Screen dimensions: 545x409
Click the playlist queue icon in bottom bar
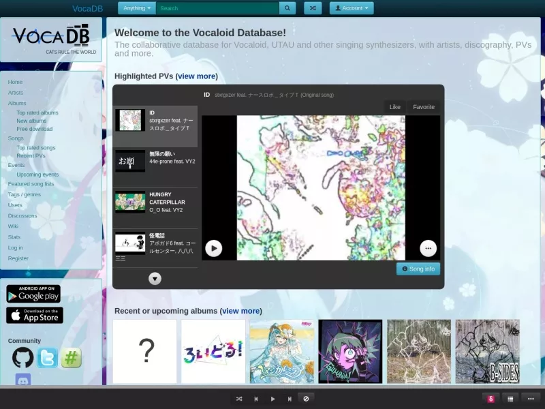510,399
